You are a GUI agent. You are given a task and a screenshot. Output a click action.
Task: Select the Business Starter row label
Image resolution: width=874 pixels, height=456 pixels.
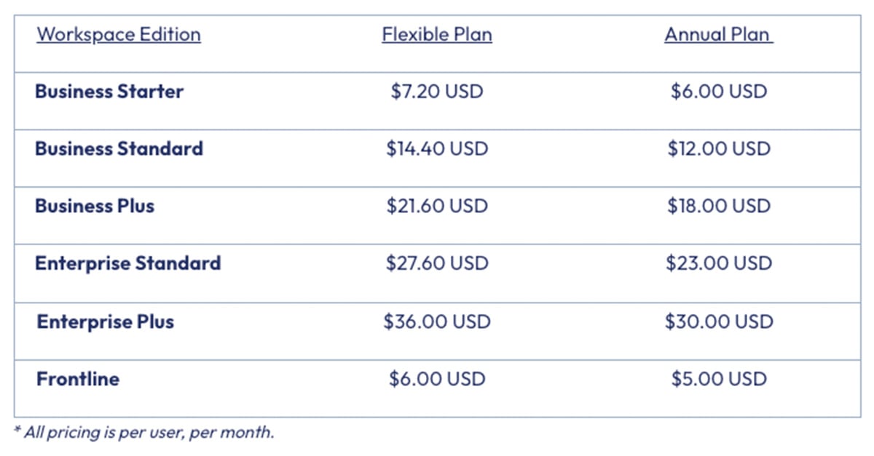[x=109, y=92]
